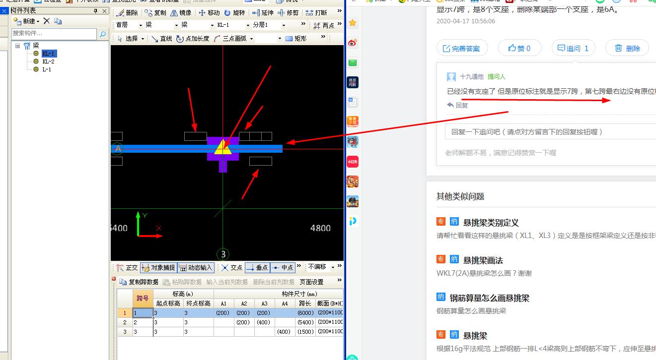Open 页面设置 page settings
The height and width of the screenshot is (360, 656).
311,282
